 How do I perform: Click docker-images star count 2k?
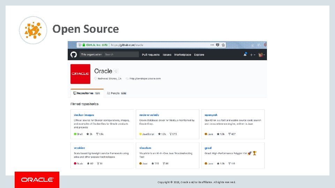tap(89, 134)
